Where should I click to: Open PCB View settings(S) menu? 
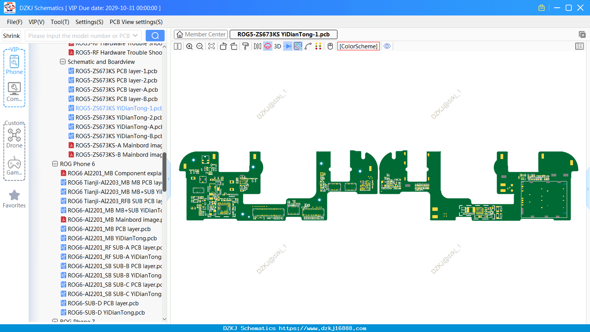click(136, 22)
